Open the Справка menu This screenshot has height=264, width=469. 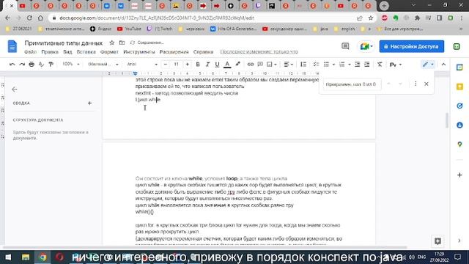tap(204, 52)
